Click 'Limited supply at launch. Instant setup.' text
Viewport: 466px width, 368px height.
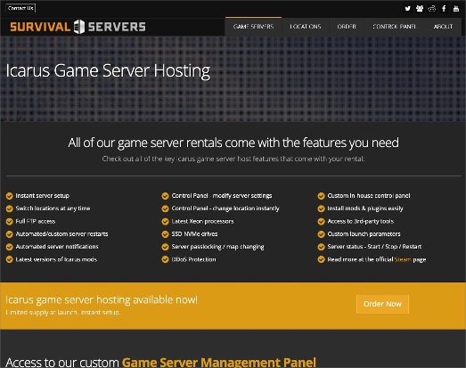pyautogui.click(x=63, y=313)
